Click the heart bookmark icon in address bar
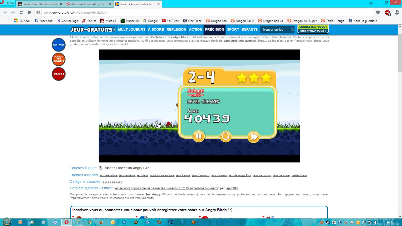This screenshot has height=226, width=402. (378, 12)
